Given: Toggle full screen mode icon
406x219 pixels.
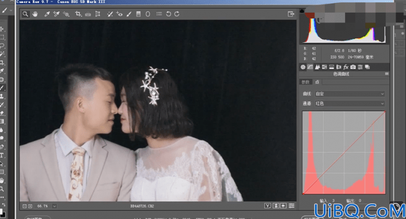Looking at the screenshot, I should coord(291,14).
